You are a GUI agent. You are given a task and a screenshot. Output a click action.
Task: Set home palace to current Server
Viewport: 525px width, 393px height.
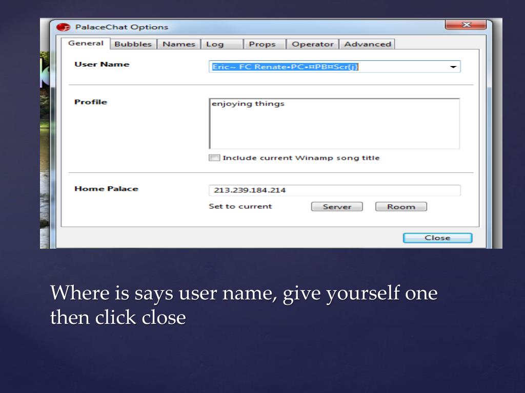(x=337, y=207)
